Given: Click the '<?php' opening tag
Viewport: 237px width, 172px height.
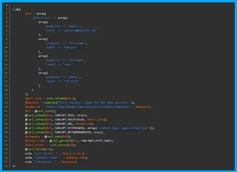Looking at the screenshot, I should click(x=16, y=9).
